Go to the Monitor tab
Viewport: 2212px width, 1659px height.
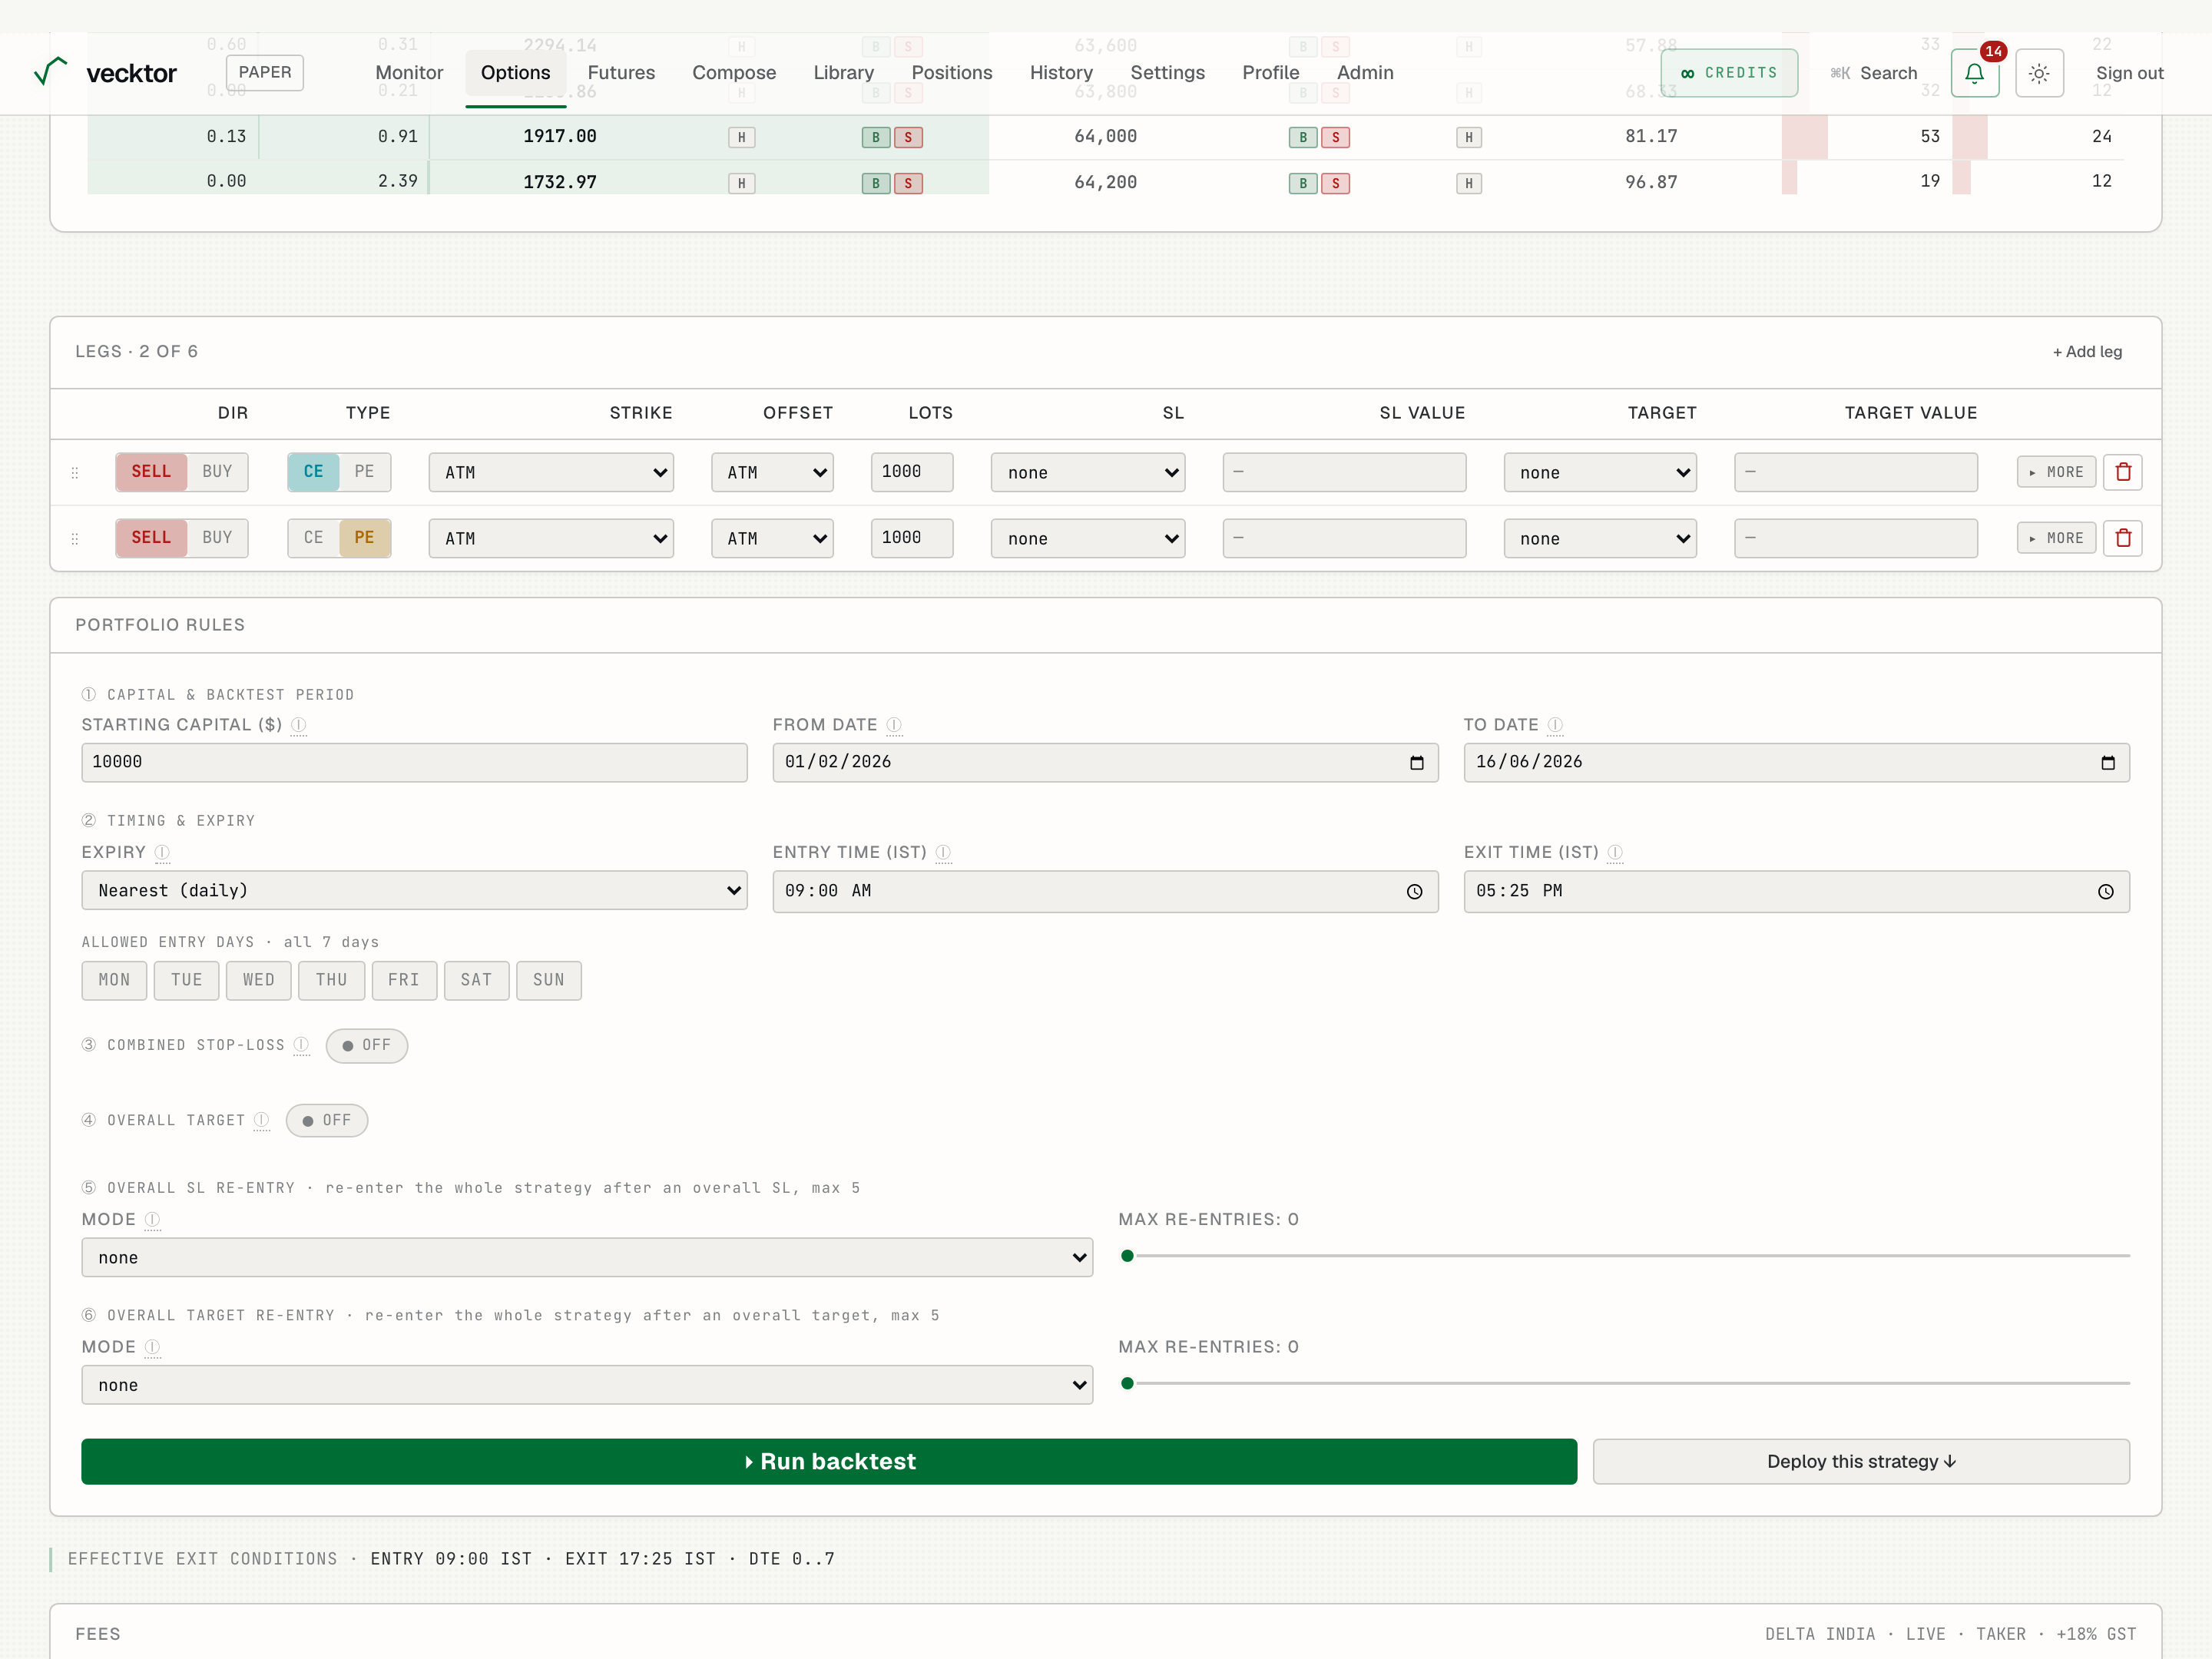(x=409, y=73)
